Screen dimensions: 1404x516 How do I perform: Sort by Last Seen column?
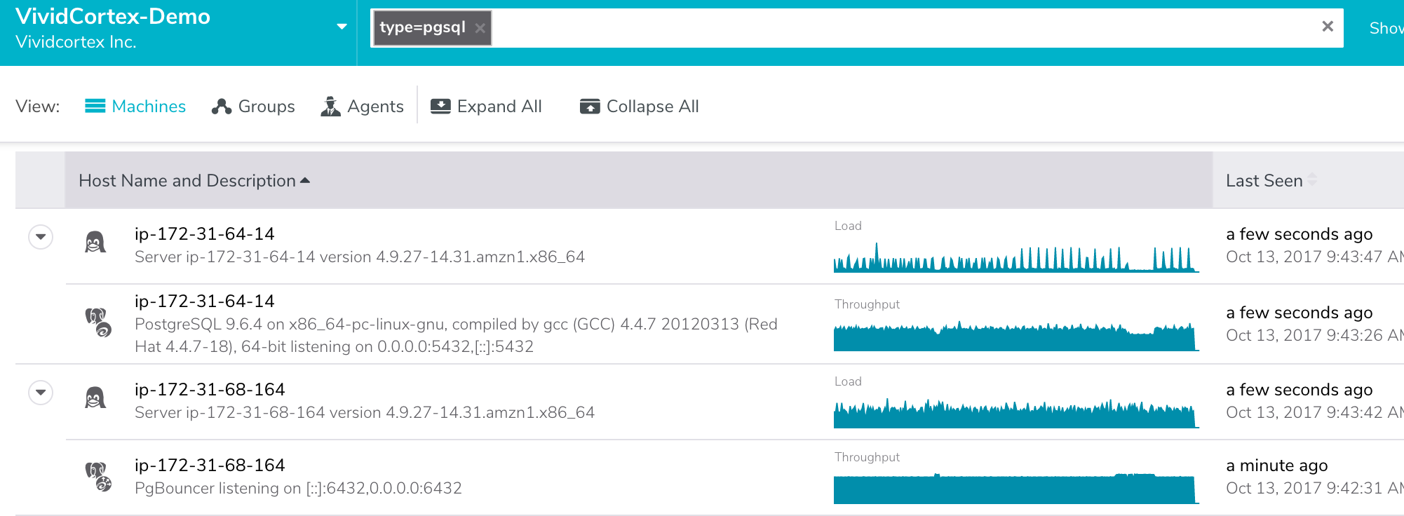point(1271,181)
